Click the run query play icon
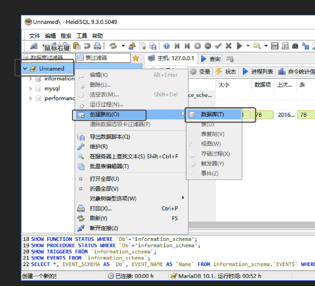315x286 pixels. point(239,46)
